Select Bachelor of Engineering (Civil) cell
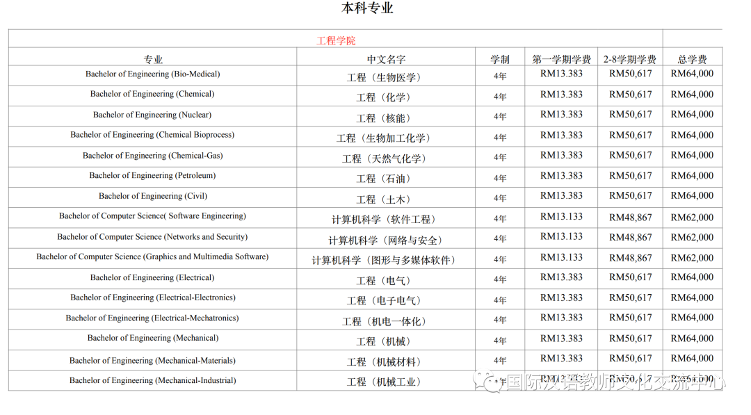The image size is (751, 415). coord(153,196)
